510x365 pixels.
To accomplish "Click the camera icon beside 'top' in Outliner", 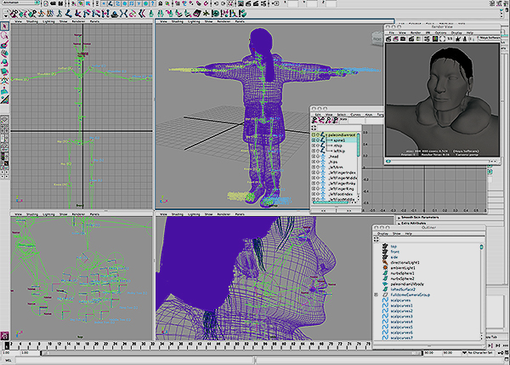I will pyautogui.click(x=385, y=246).
